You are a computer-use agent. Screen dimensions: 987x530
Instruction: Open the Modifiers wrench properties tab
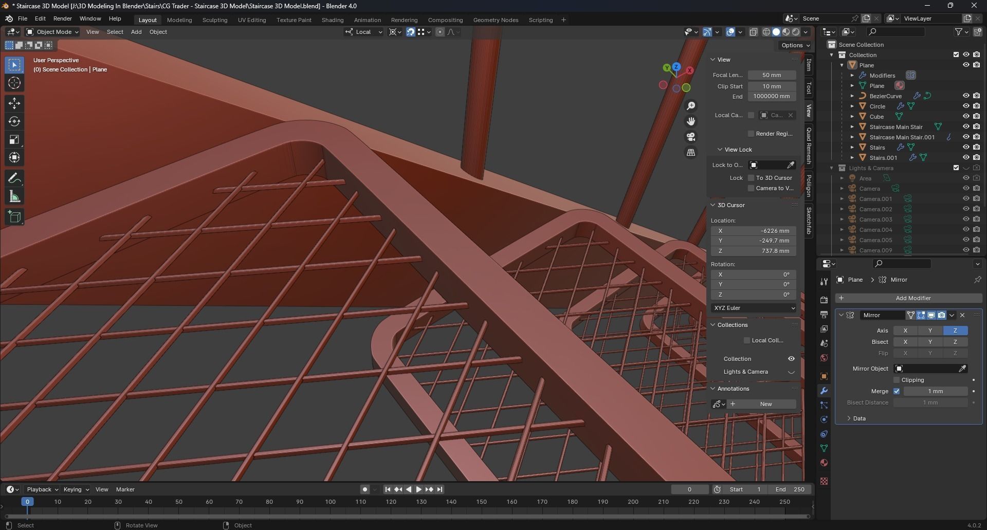(824, 391)
